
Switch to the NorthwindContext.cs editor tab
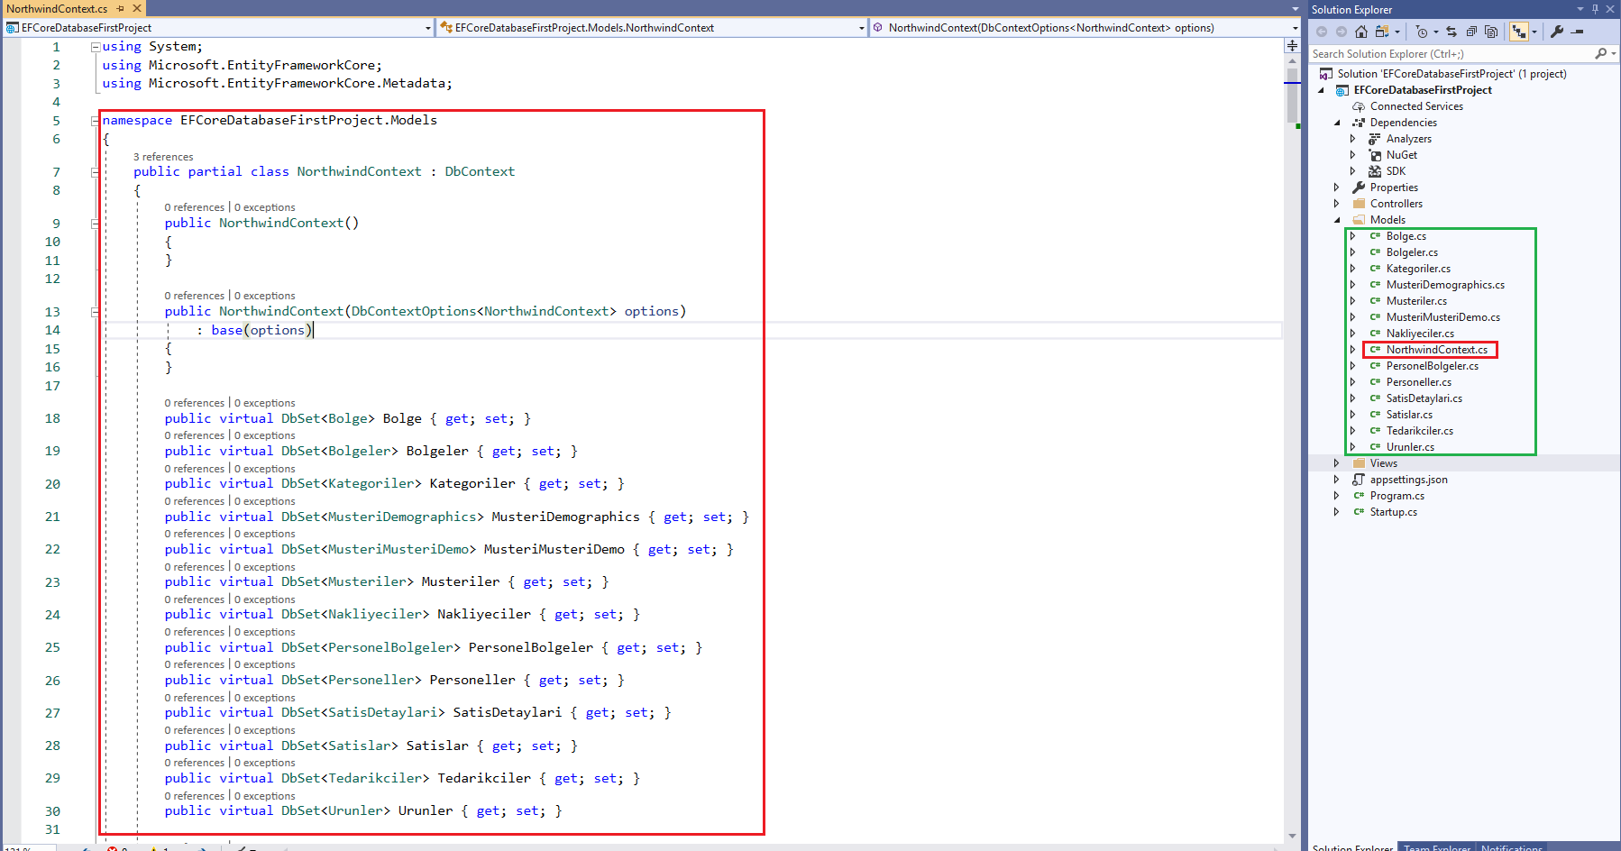point(57,8)
